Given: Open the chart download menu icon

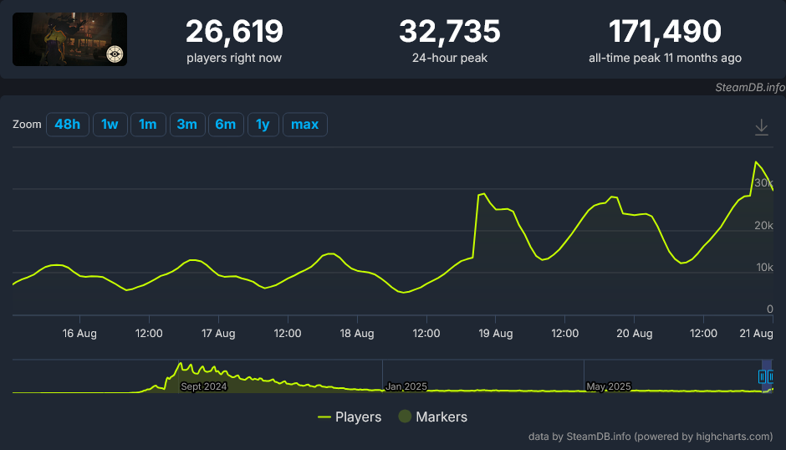Looking at the screenshot, I should point(762,127).
